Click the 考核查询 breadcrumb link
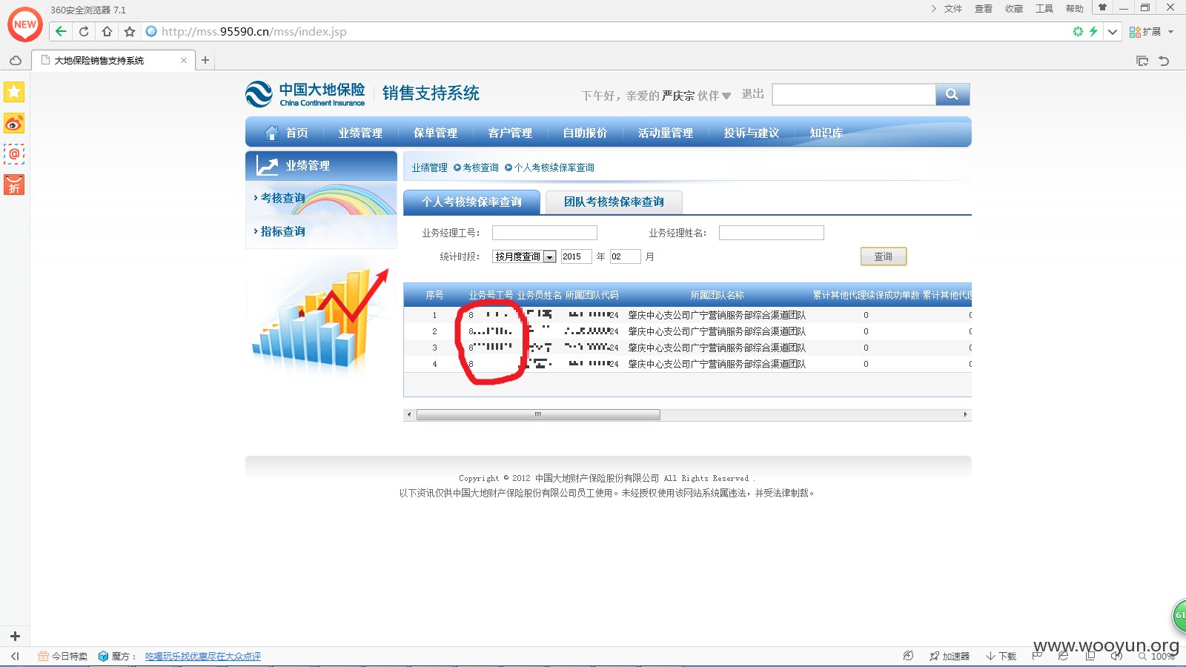This screenshot has width=1186, height=667. click(480, 167)
